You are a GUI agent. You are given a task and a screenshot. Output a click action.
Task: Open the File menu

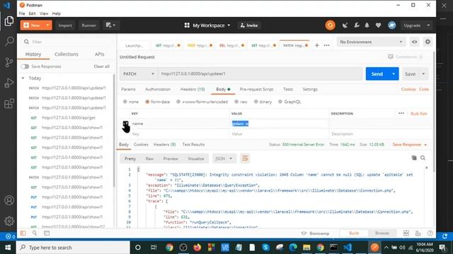[22, 13]
